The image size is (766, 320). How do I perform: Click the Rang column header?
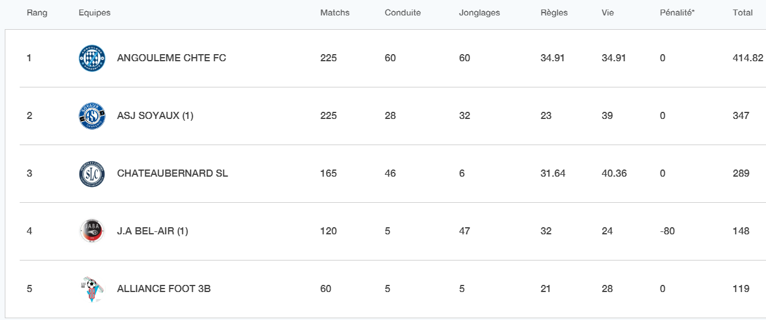point(37,12)
